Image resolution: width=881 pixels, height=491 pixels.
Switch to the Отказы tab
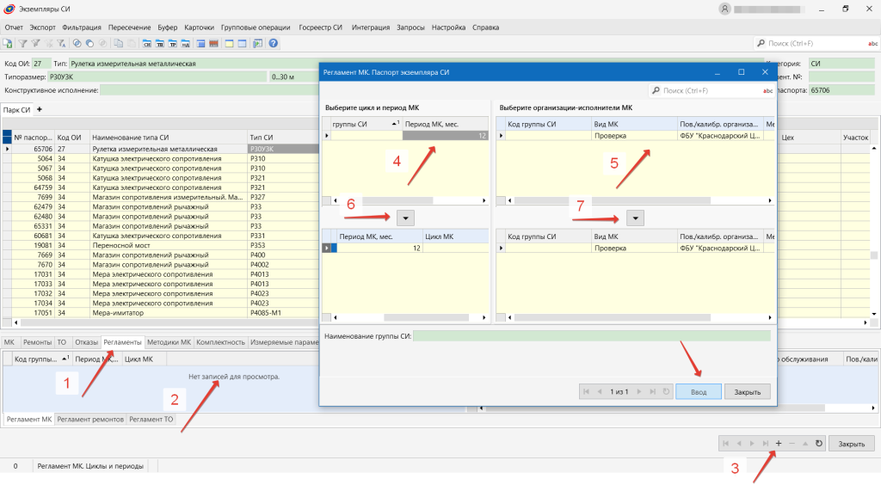[x=86, y=342]
